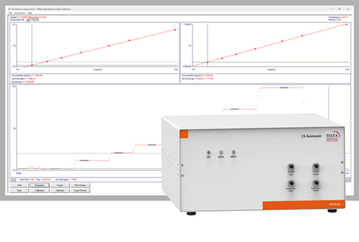Click the Sample Inlet port connector
359x242 pixels.
291,166
